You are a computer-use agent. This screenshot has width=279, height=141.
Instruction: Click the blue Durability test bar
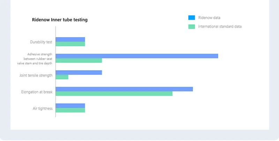[x=70, y=39]
